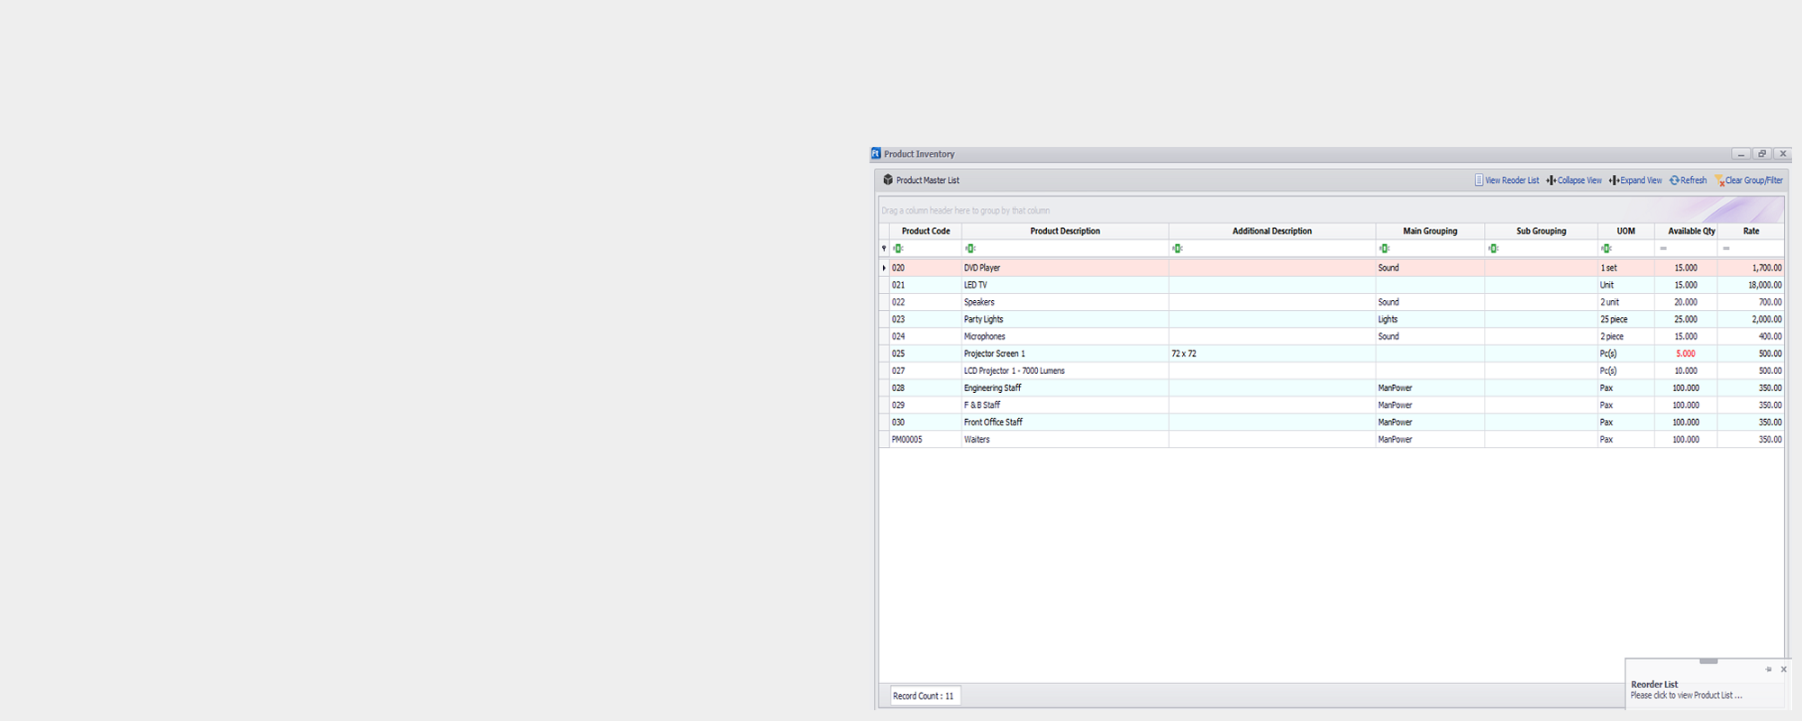The height and width of the screenshot is (721, 1802).
Task: Click the 18,000.00 rate cell
Action: pos(1751,285)
